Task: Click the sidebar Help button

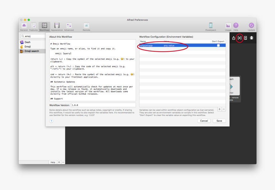Action: (x=53, y=162)
